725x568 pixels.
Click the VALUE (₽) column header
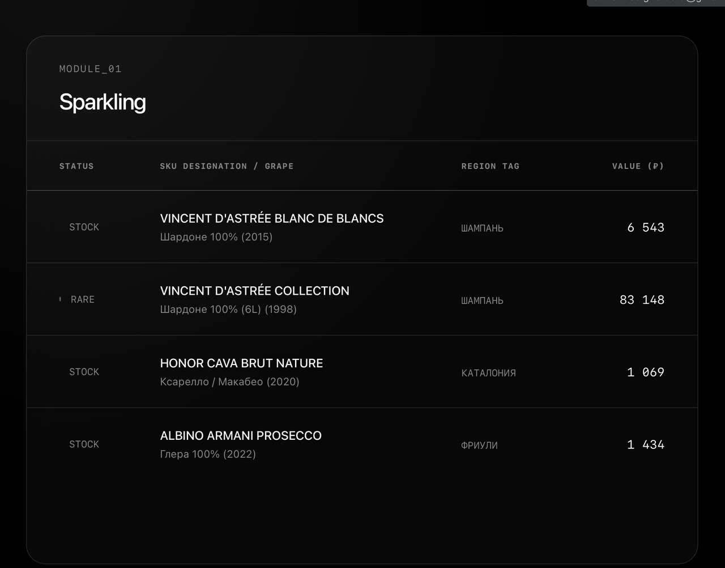pos(638,166)
